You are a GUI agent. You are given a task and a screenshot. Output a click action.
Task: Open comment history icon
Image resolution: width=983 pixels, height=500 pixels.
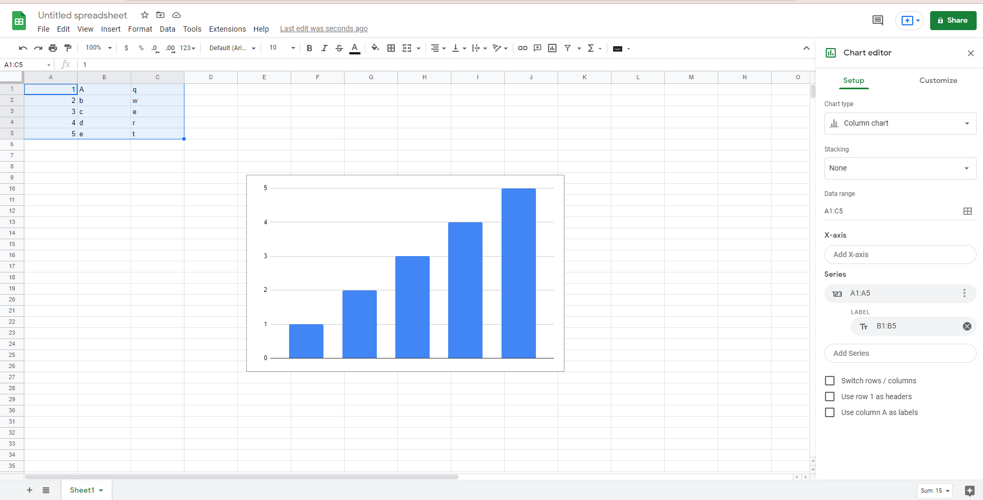click(877, 21)
